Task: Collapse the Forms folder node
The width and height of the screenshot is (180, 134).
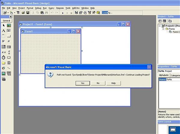Action: (x=163, y=29)
